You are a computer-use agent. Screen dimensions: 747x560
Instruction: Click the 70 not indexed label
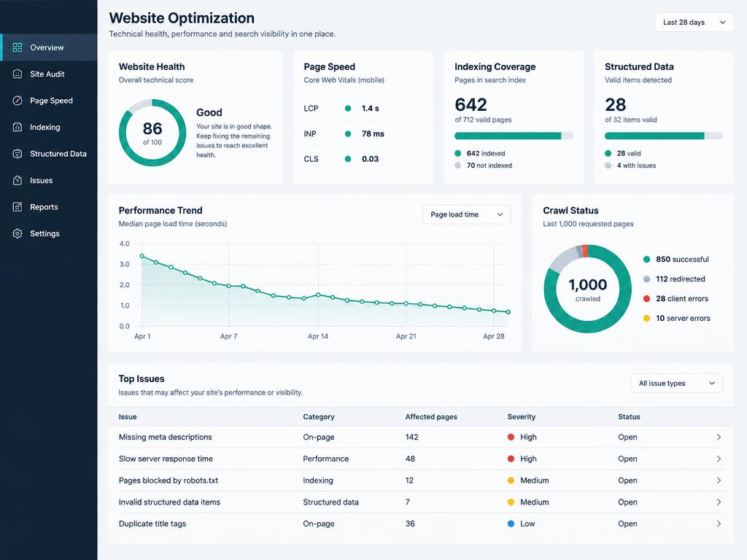[x=489, y=166]
